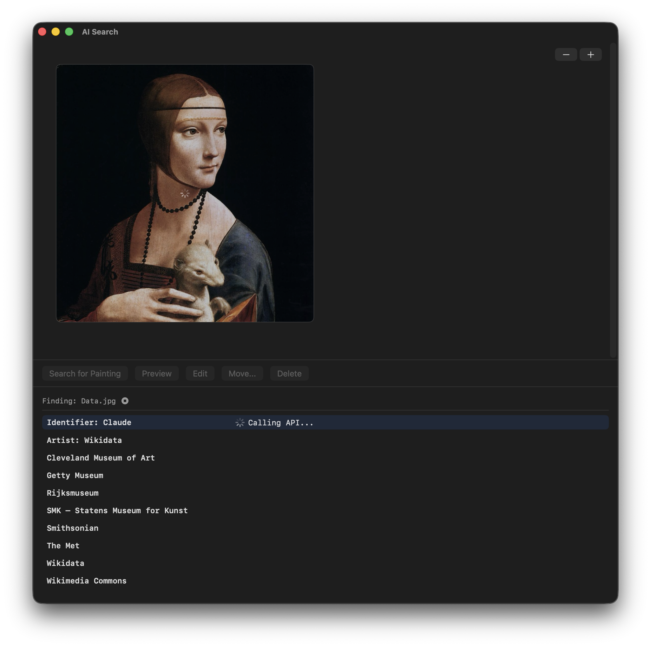Screen dimensions: 651x647
Task: Click the Finding: Data.jpg status label
Action: pos(79,401)
